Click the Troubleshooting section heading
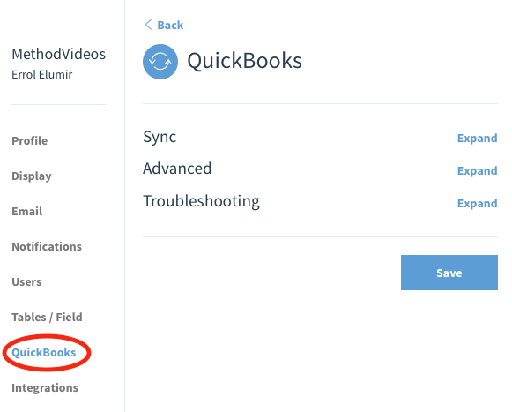 (x=202, y=202)
